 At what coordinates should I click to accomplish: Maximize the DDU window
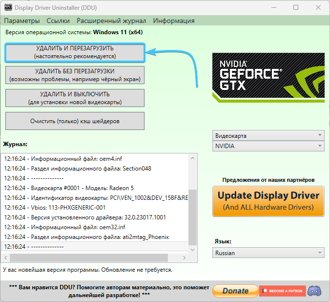pyautogui.click(x=296, y=8)
